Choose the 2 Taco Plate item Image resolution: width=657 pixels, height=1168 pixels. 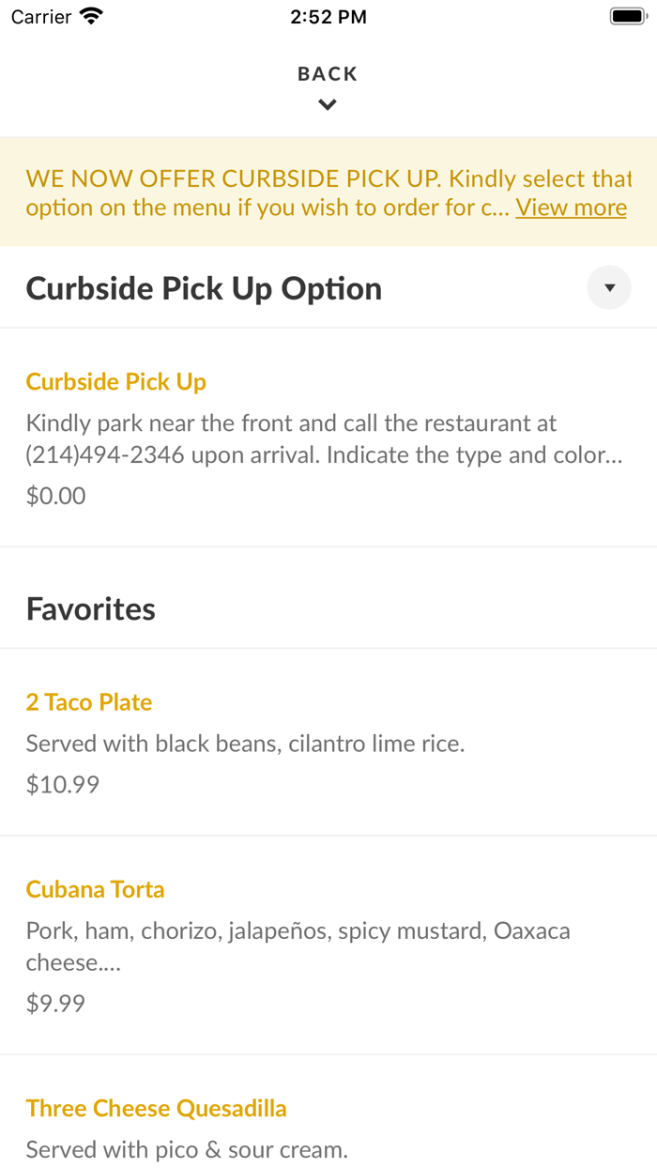pyautogui.click(x=88, y=702)
